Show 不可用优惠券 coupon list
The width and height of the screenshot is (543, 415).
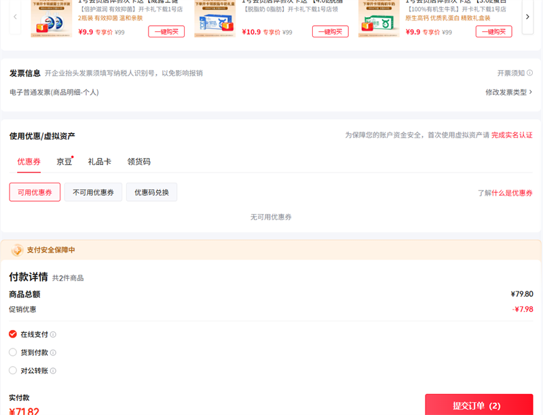coord(94,192)
